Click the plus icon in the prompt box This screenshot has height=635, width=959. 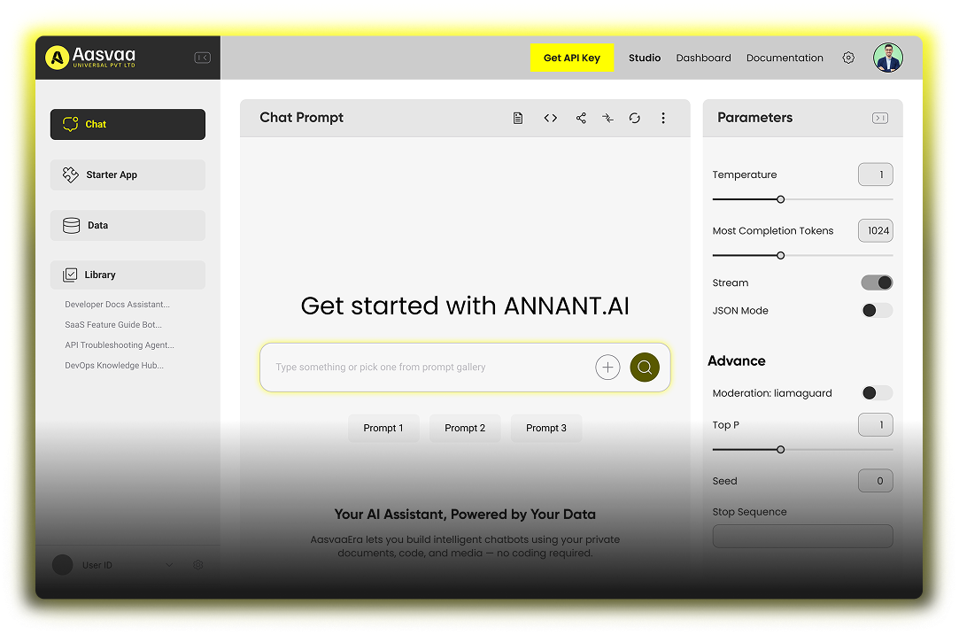(607, 368)
